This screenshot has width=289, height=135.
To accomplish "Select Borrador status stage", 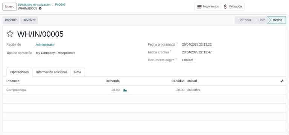I will tap(245, 20).
